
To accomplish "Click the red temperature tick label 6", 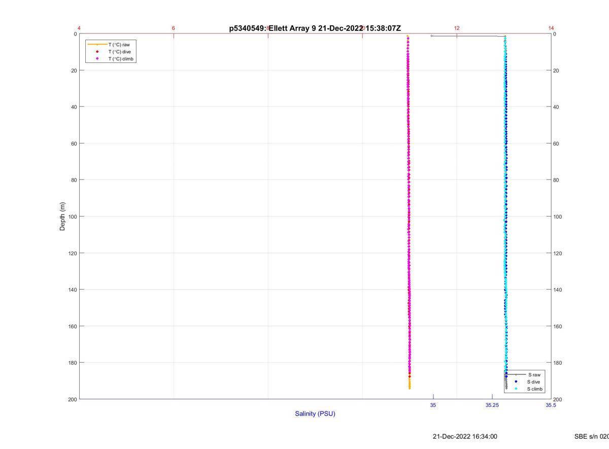I will coord(174,28).
